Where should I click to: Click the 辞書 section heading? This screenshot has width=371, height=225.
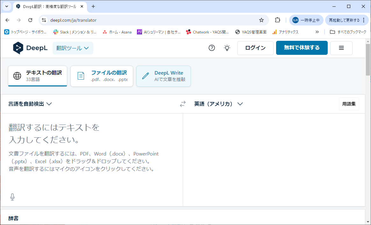pyautogui.click(x=13, y=218)
